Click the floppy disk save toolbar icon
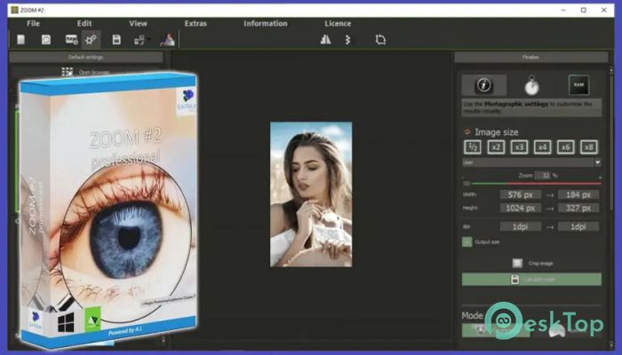The image size is (622, 355). pyautogui.click(x=116, y=40)
